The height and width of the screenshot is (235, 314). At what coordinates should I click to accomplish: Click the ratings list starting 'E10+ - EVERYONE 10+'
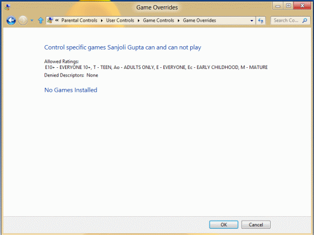pos(156,67)
